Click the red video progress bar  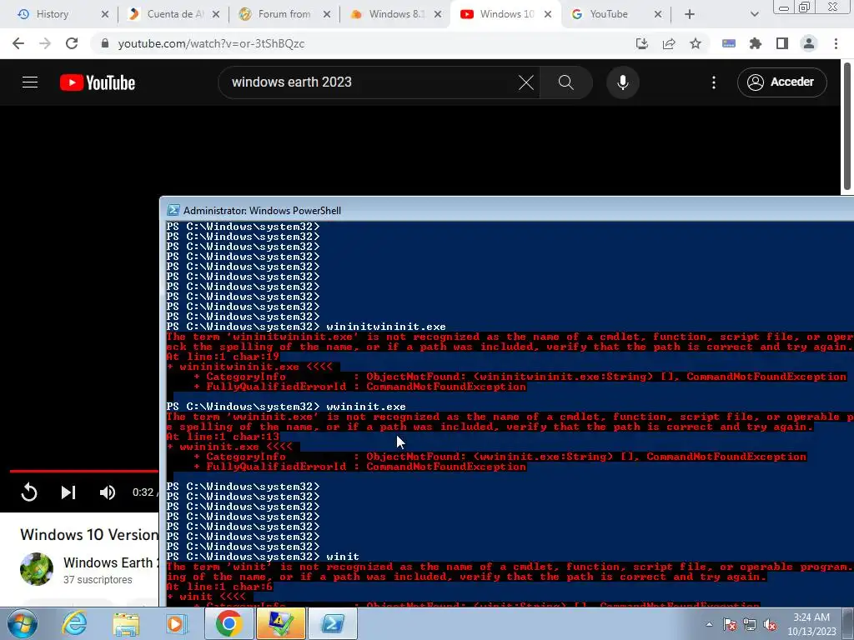point(84,472)
